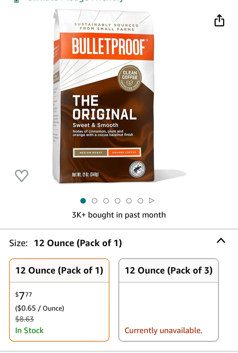This screenshot has width=238, height=353.
Task: Jump to second image carousel dot
Action: tap(95, 201)
